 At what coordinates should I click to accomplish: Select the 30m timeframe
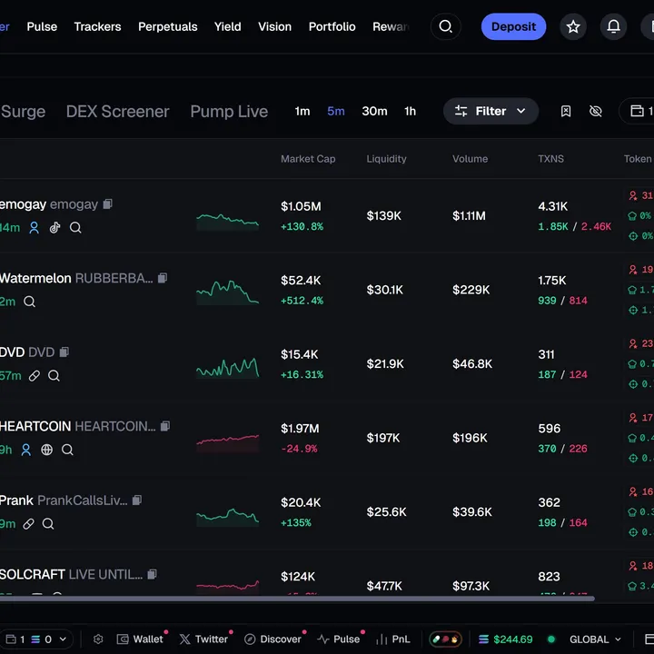tap(374, 111)
